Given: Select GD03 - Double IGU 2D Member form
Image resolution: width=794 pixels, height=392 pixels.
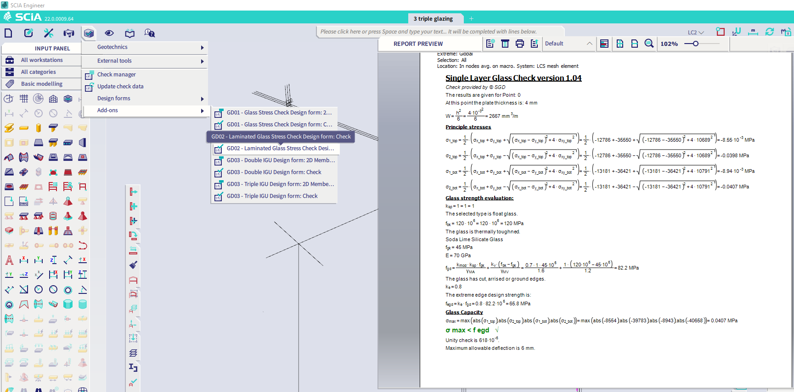Looking at the screenshot, I should click(274, 160).
